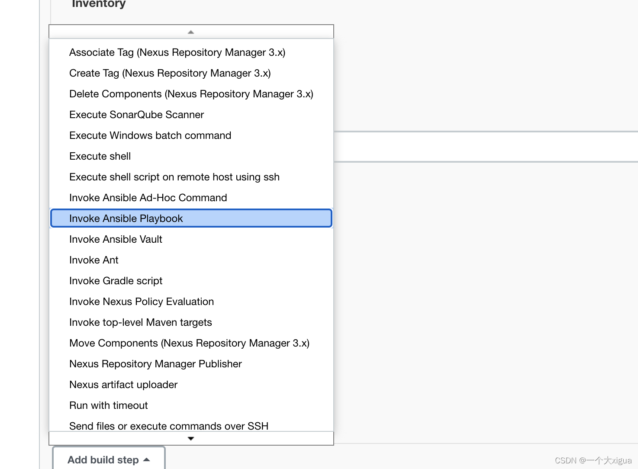Pick Invoke Gradle script entry
Image resolution: width=638 pixels, height=469 pixels.
[x=116, y=280]
